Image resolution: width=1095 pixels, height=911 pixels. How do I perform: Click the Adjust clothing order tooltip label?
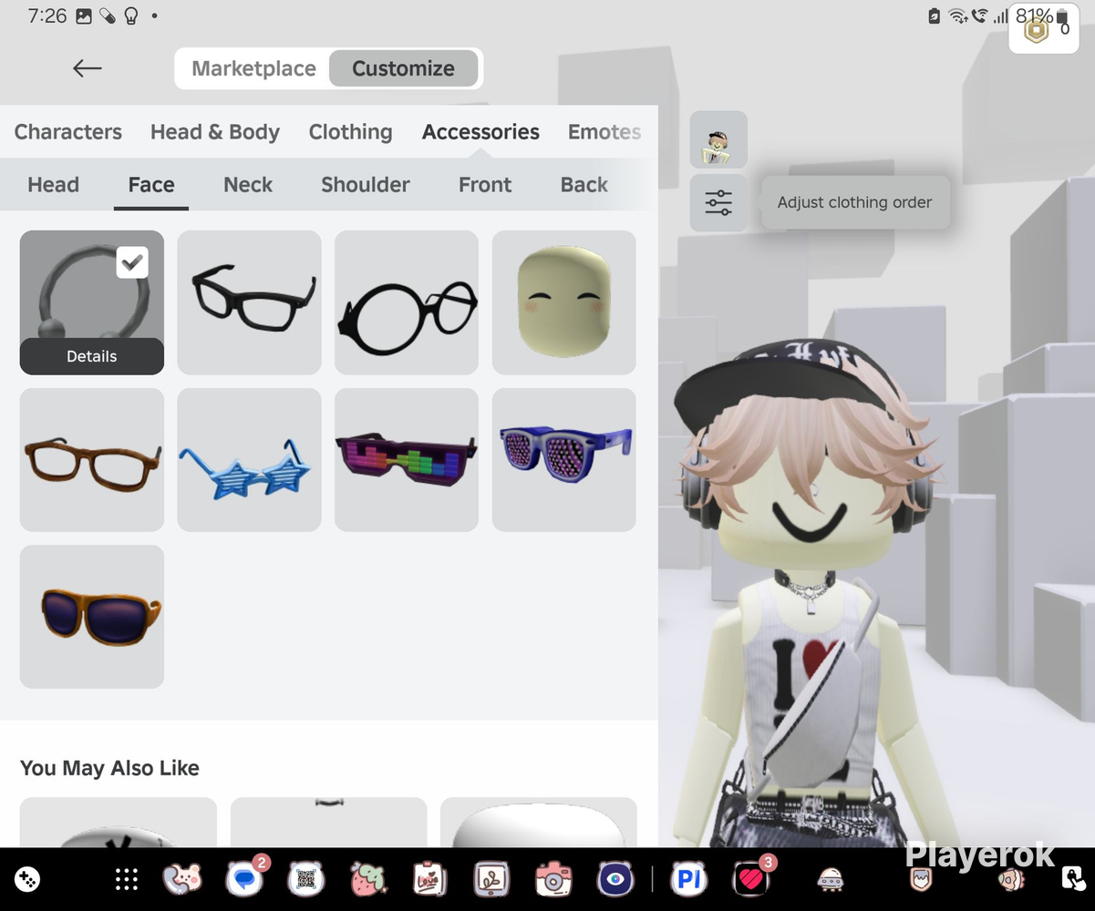point(854,202)
